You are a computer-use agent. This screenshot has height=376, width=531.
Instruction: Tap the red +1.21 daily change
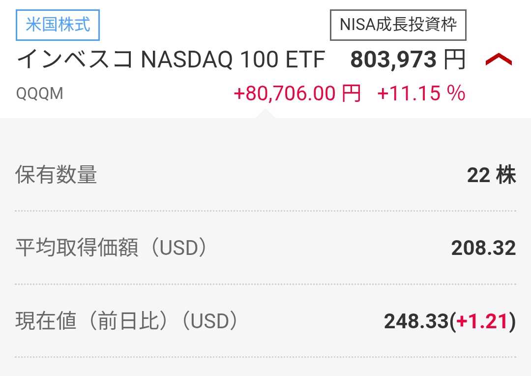[482, 322]
